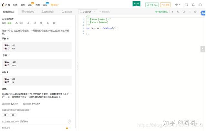Open the 探索 Explore menu item
206x131 pixels.
click(x=15, y=5)
